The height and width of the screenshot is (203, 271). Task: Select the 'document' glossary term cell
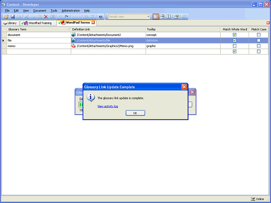point(39,35)
